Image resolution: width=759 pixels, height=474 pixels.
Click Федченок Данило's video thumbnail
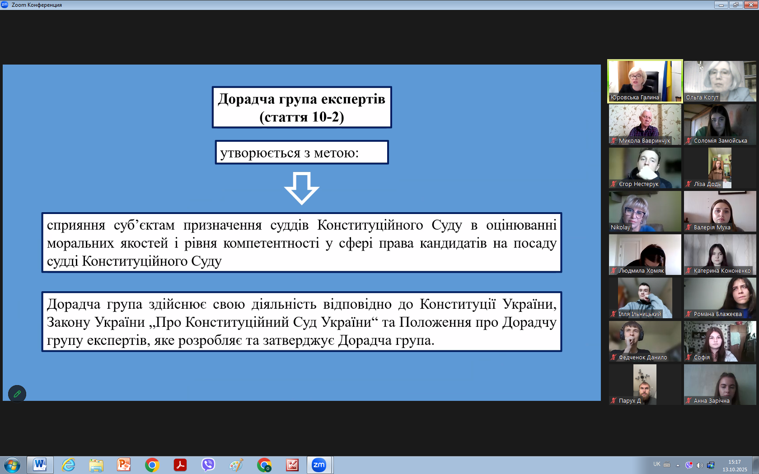pos(645,341)
